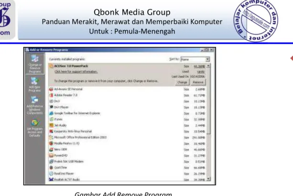Open Add/Remove Windows Components sidebar icon
293x196 pixels.
[x=35, y=105]
